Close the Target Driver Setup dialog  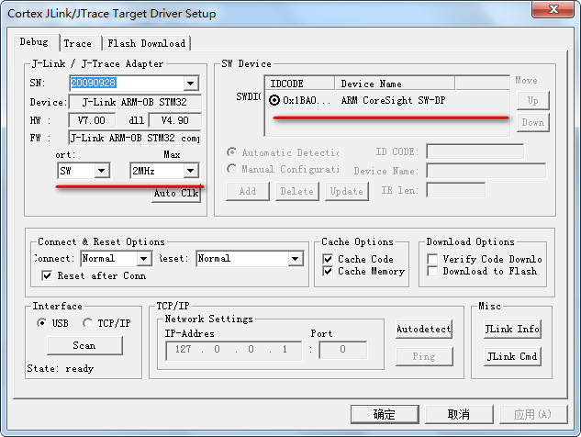pyautogui.click(x=553, y=9)
